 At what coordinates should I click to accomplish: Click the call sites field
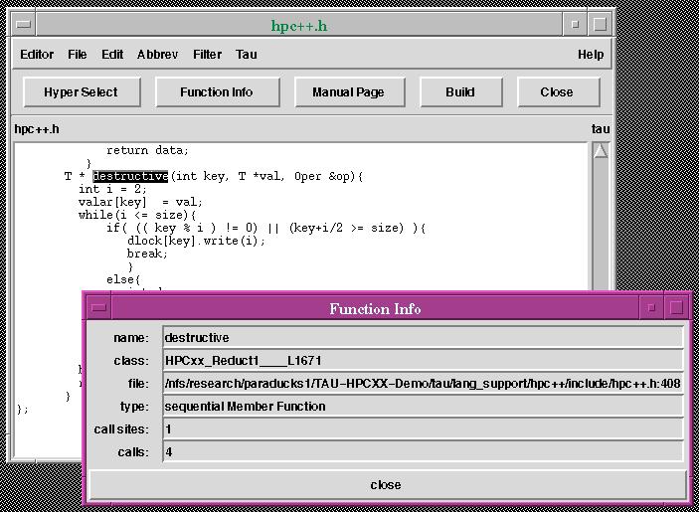click(423, 429)
